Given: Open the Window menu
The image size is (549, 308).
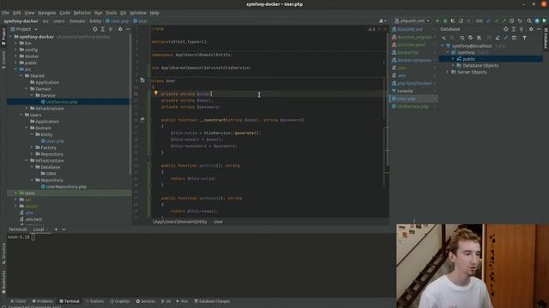Looking at the screenshot, I should (138, 13).
